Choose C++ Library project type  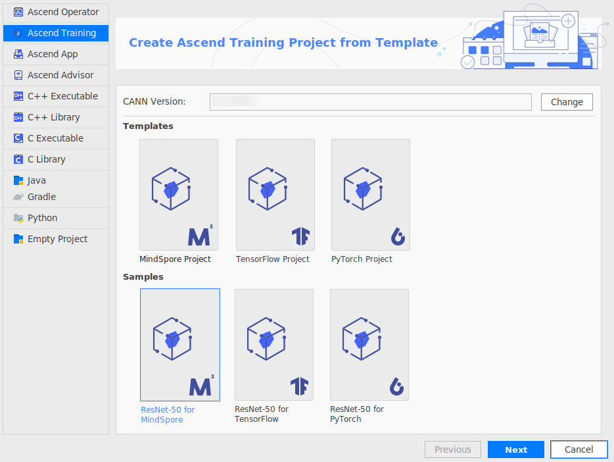pos(56,117)
